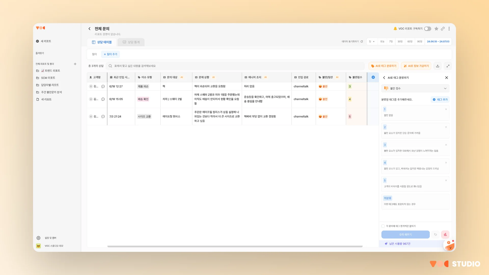Remove tag 1 with its X button
489x275 pixels.
point(446,109)
